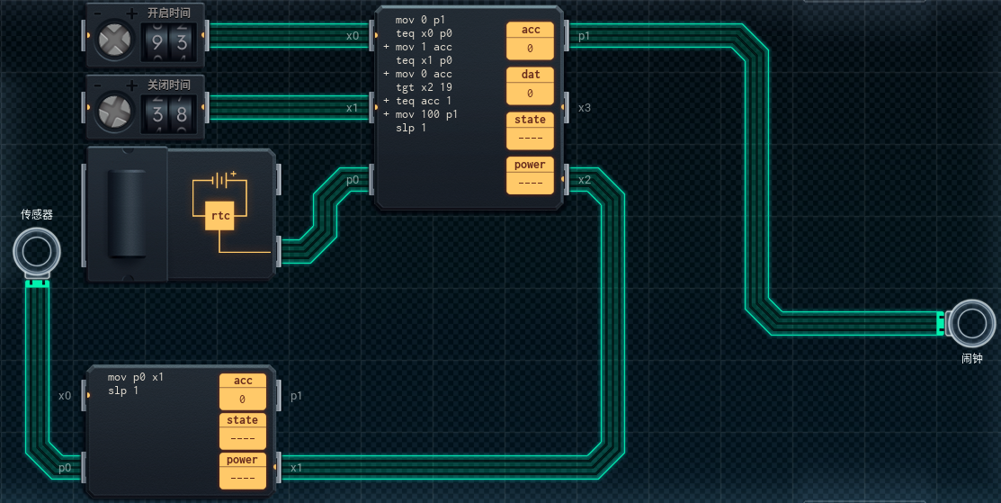Image resolution: width=1001 pixels, height=503 pixels.
Task: Click the ones digit wheel showing 8
Action: click(183, 113)
